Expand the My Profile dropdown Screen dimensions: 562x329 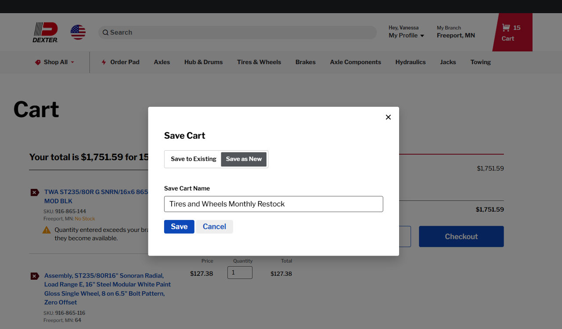(x=406, y=36)
